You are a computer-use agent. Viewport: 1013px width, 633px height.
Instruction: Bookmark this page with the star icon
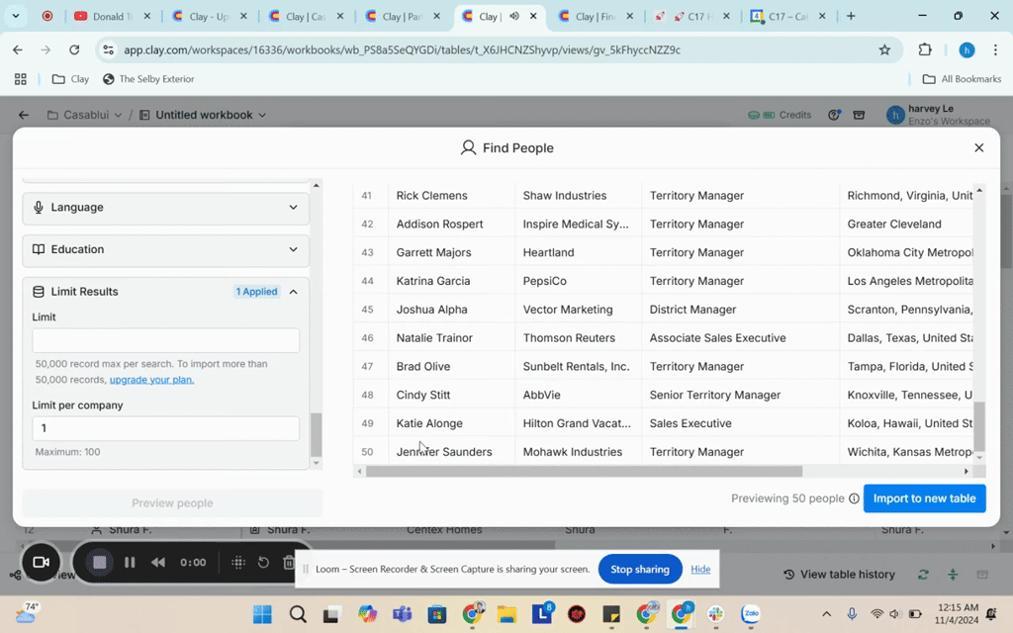coord(884,49)
